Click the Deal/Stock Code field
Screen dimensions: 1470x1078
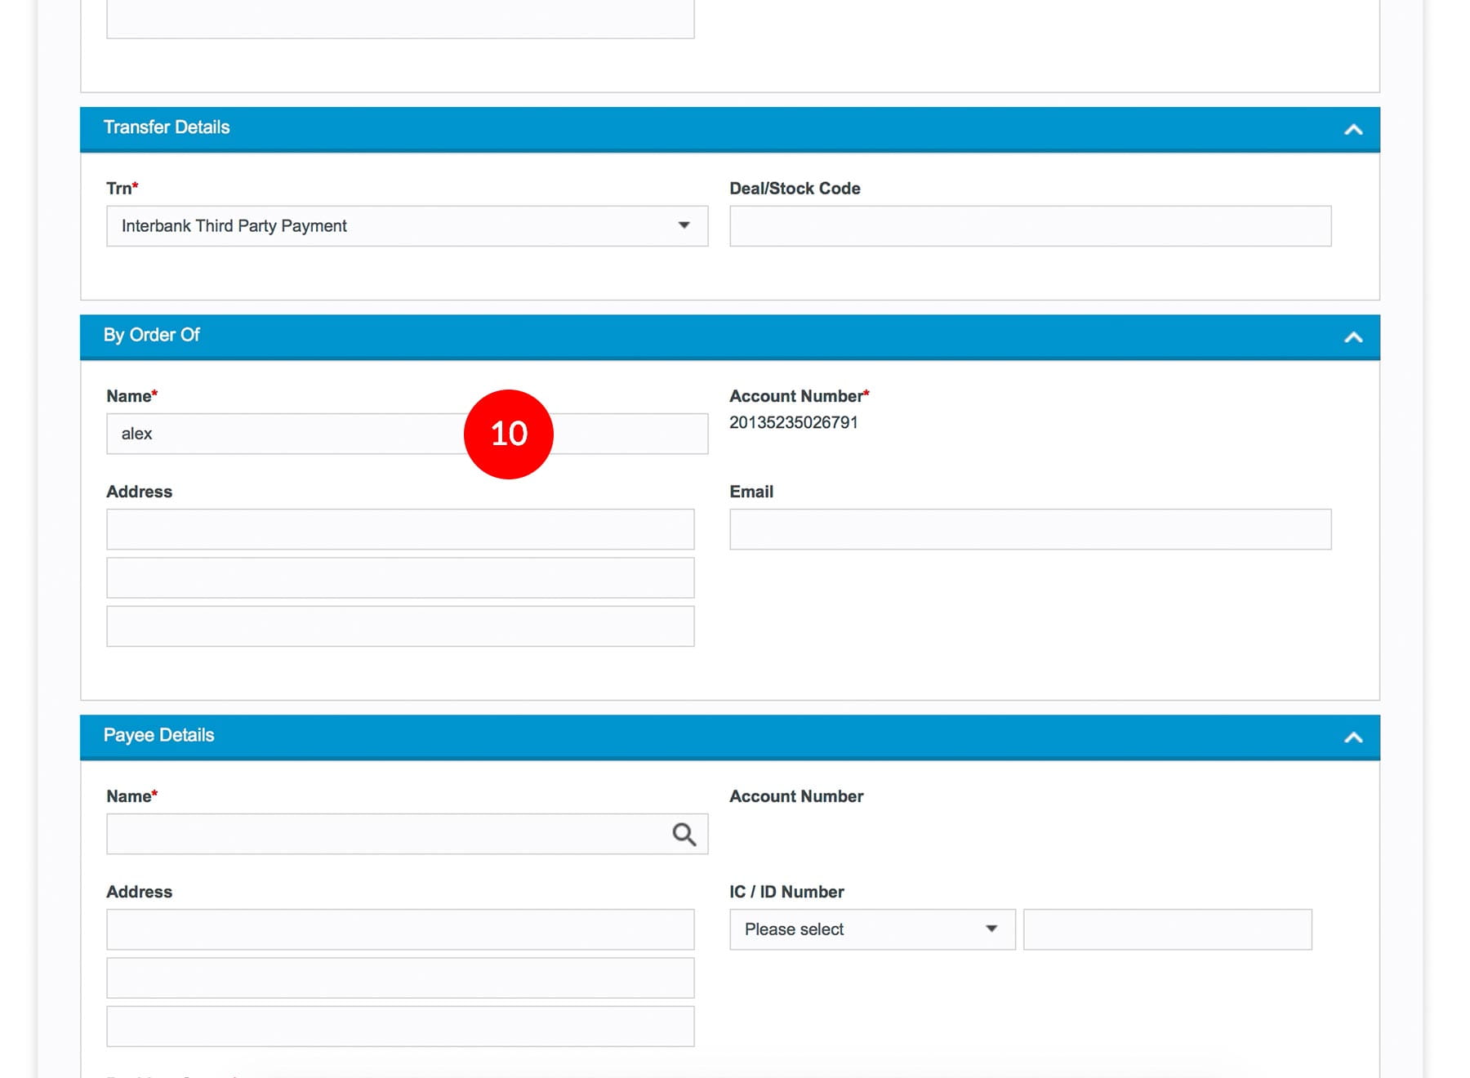click(1029, 226)
